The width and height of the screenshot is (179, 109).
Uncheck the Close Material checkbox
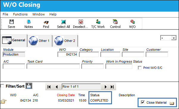[143, 102]
